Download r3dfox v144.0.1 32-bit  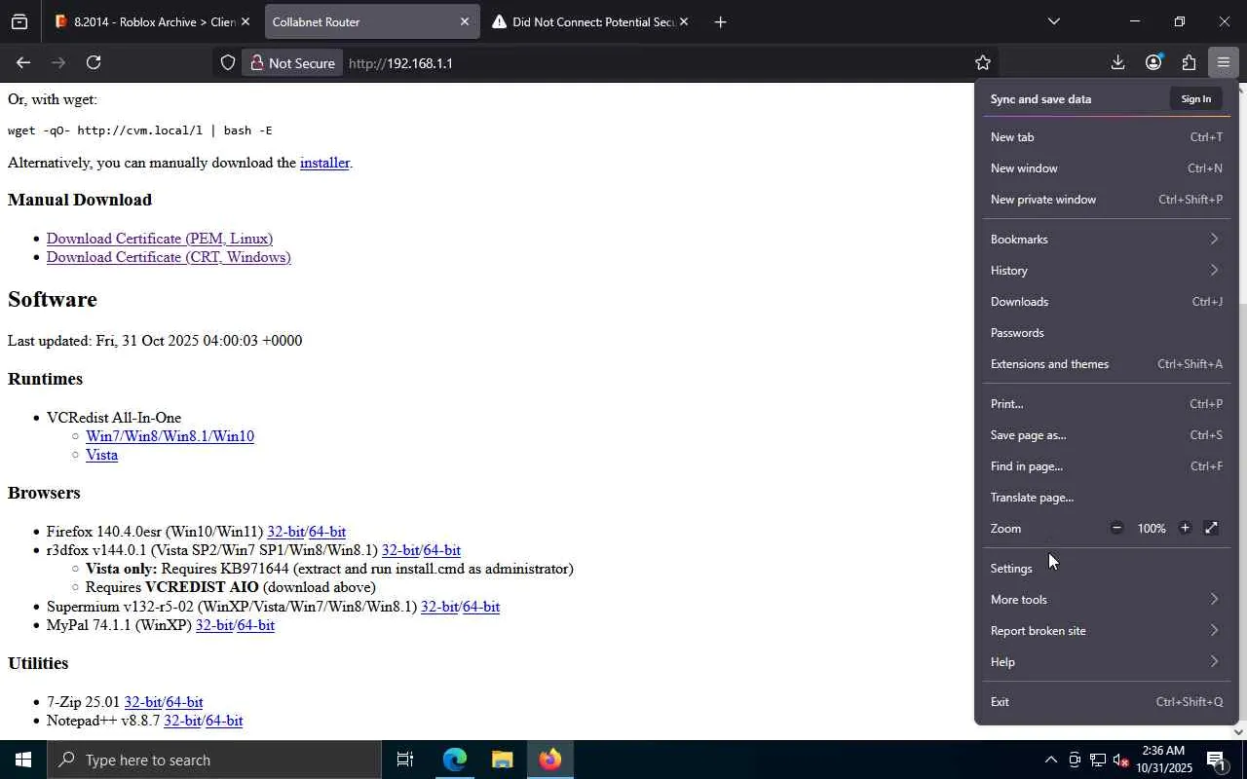tap(400, 550)
